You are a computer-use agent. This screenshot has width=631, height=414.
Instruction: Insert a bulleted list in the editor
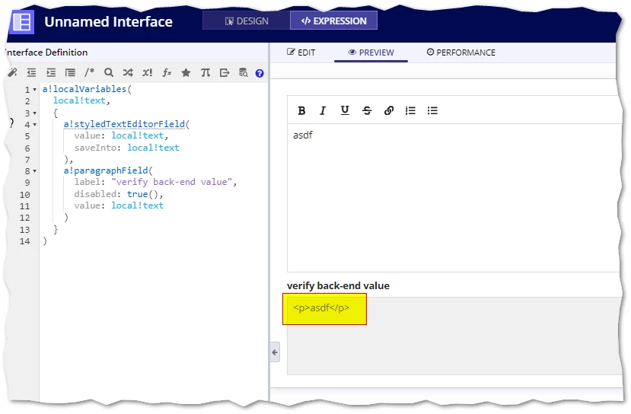pyautogui.click(x=432, y=110)
